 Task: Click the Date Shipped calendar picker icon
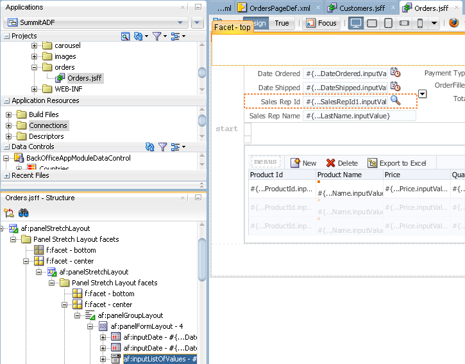pos(396,87)
